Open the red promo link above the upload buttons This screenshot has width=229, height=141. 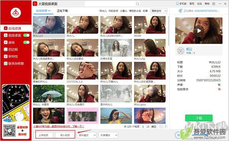(x=59, y=127)
